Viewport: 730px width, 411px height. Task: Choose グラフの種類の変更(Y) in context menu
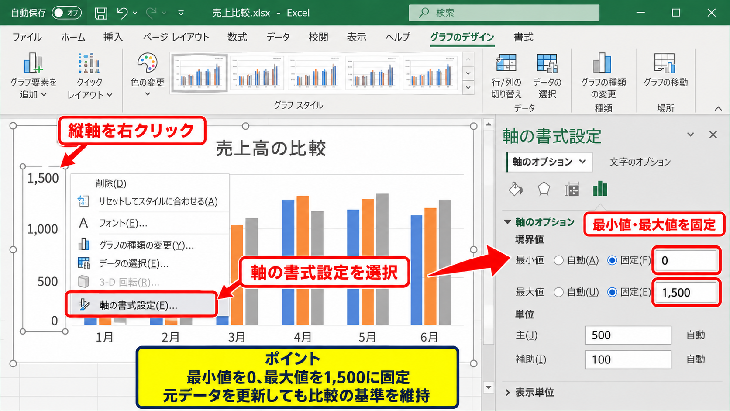(150, 245)
